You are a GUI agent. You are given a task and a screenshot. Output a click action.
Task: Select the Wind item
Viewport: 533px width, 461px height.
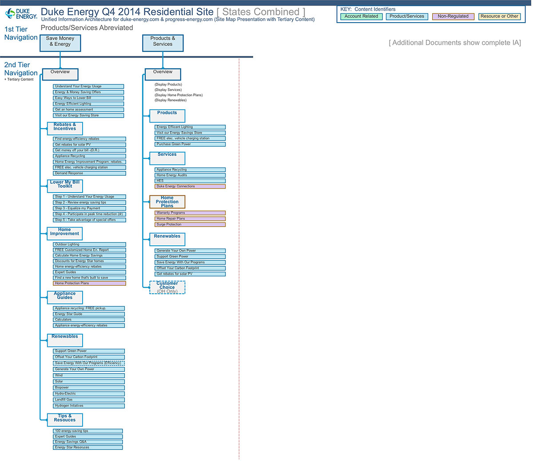point(89,375)
